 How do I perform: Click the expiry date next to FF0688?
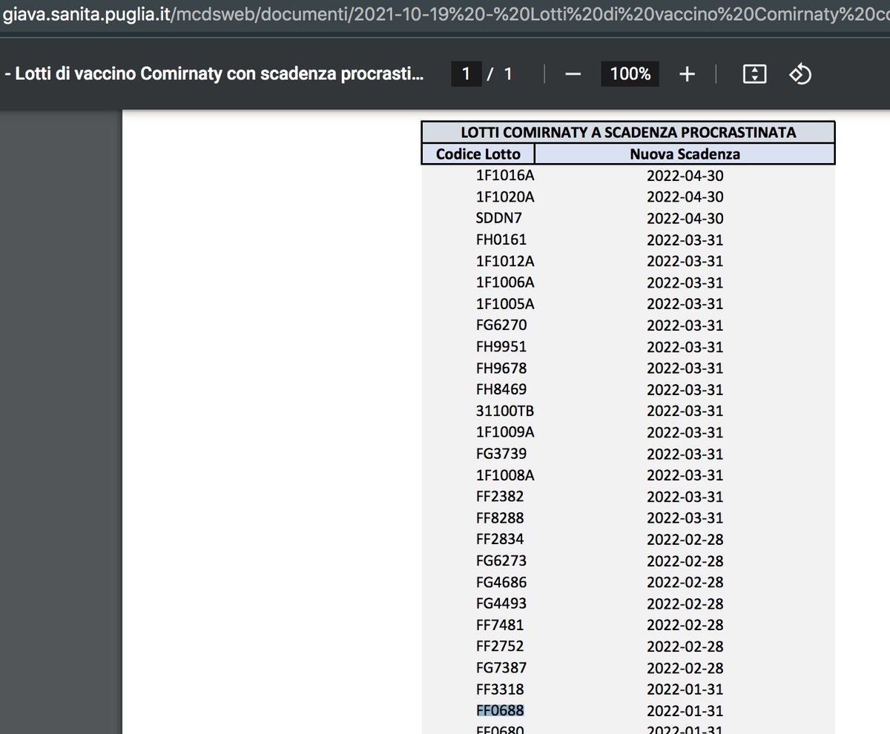coord(685,711)
